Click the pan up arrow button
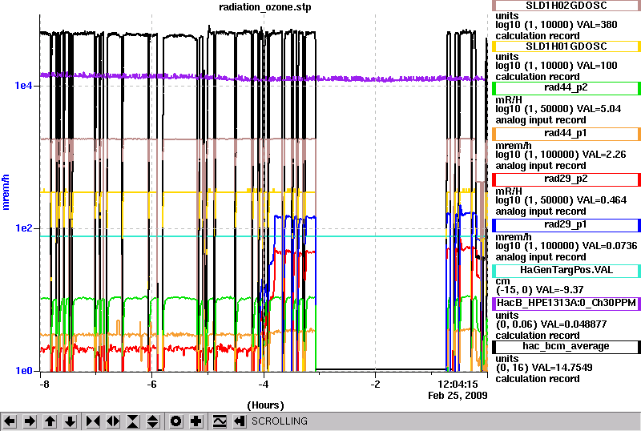This screenshot has width=641, height=431. tap(50, 421)
